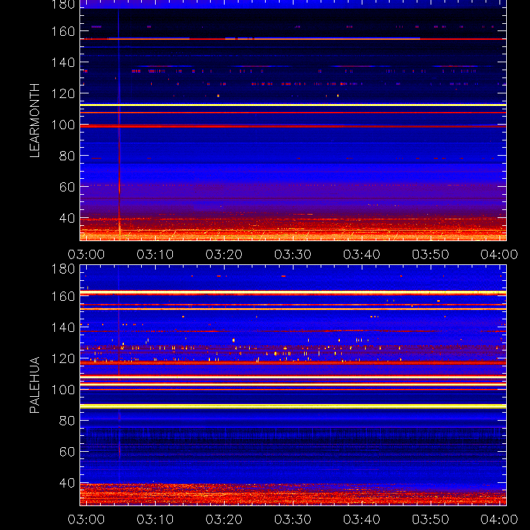Pick the 100 frequency label on Palehua plot
Viewport: 530px width, 530px height.
pos(63,390)
